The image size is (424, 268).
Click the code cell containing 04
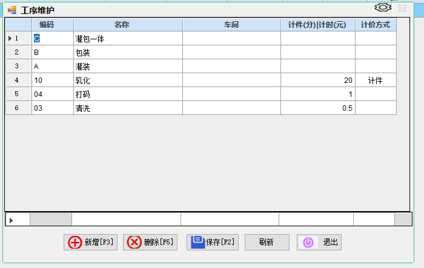click(x=53, y=94)
